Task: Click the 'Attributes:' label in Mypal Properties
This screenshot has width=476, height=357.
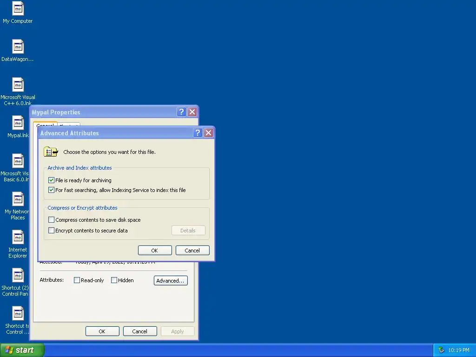Action: click(52, 279)
